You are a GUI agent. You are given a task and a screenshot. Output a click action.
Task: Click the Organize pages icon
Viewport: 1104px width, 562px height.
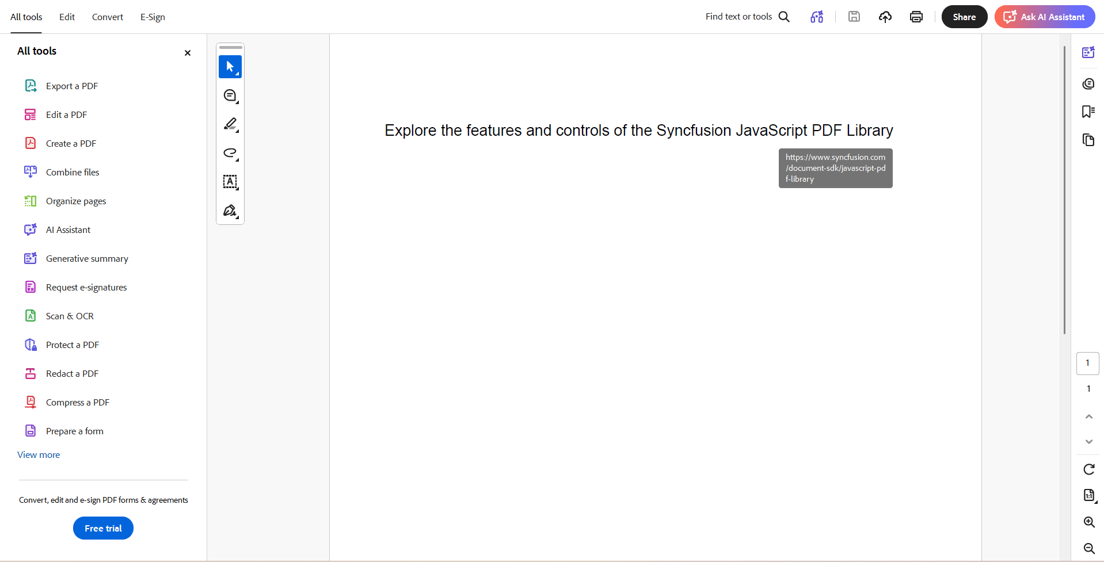31,201
